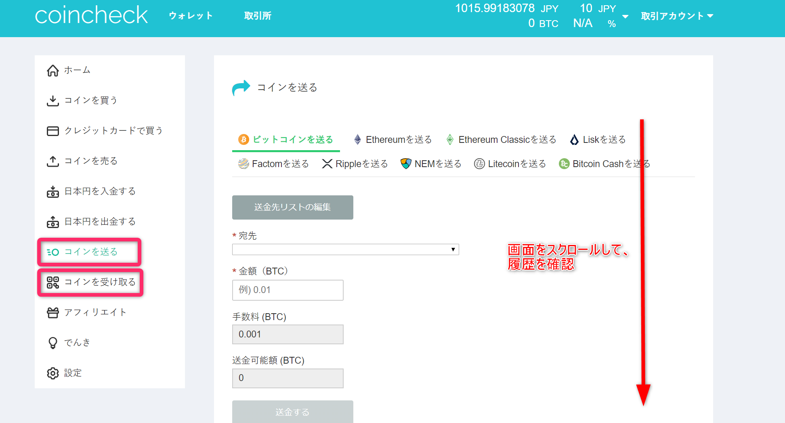Click the 送金可能額 (BTC) field
This screenshot has width=785, height=423.
(x=288, y=378)
